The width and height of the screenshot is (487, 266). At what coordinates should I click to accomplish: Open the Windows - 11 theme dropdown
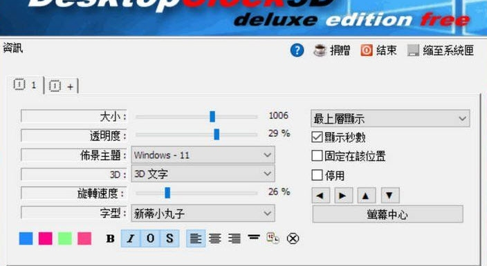coord(203,155)
